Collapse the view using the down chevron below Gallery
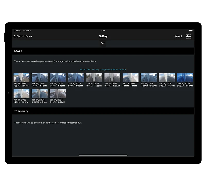Viewport: 206px width, 180px height. tap(103, 43)
